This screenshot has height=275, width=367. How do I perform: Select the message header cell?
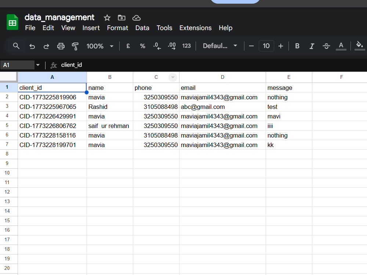(x=289, y=88)
